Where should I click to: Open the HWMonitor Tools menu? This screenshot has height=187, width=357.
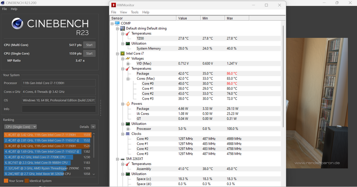click(x=135, y=12)
